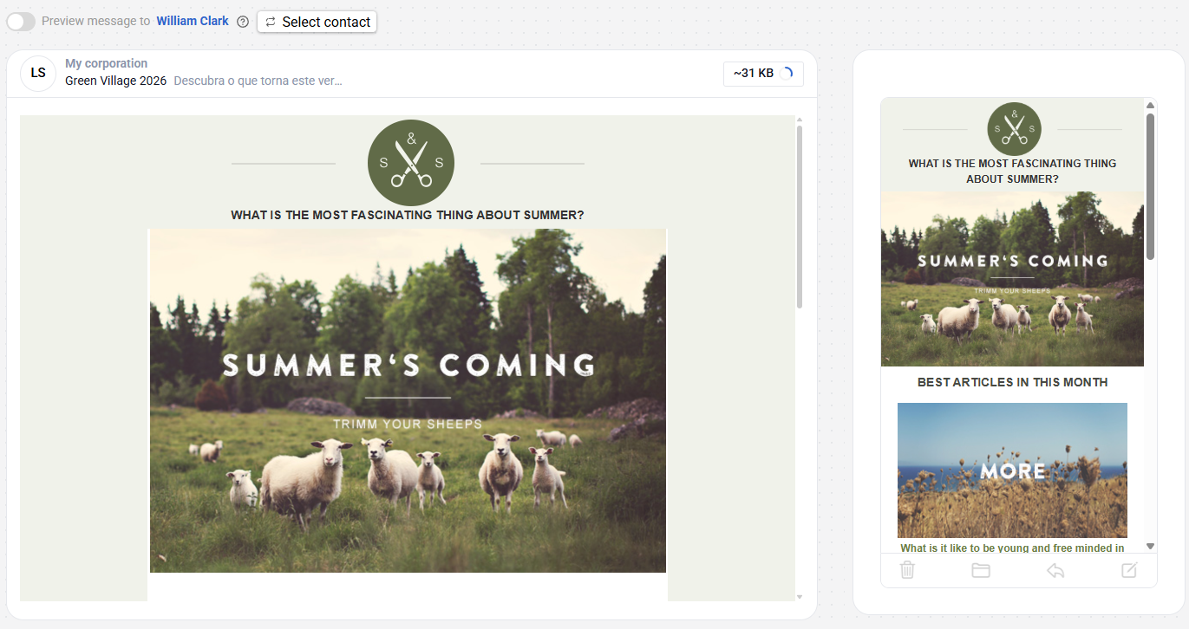1189x629 pixels.
Task: Click the scissors logo in desktop preview
Action: coord(411,163)
